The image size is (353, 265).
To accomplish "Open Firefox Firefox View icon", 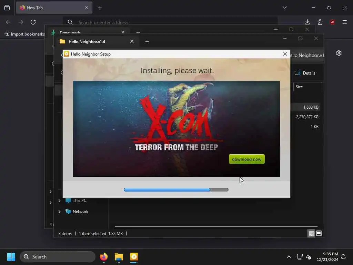I will coord(7,8).
